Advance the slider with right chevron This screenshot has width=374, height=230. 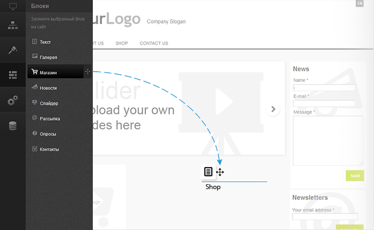click(x=273, y=109)
